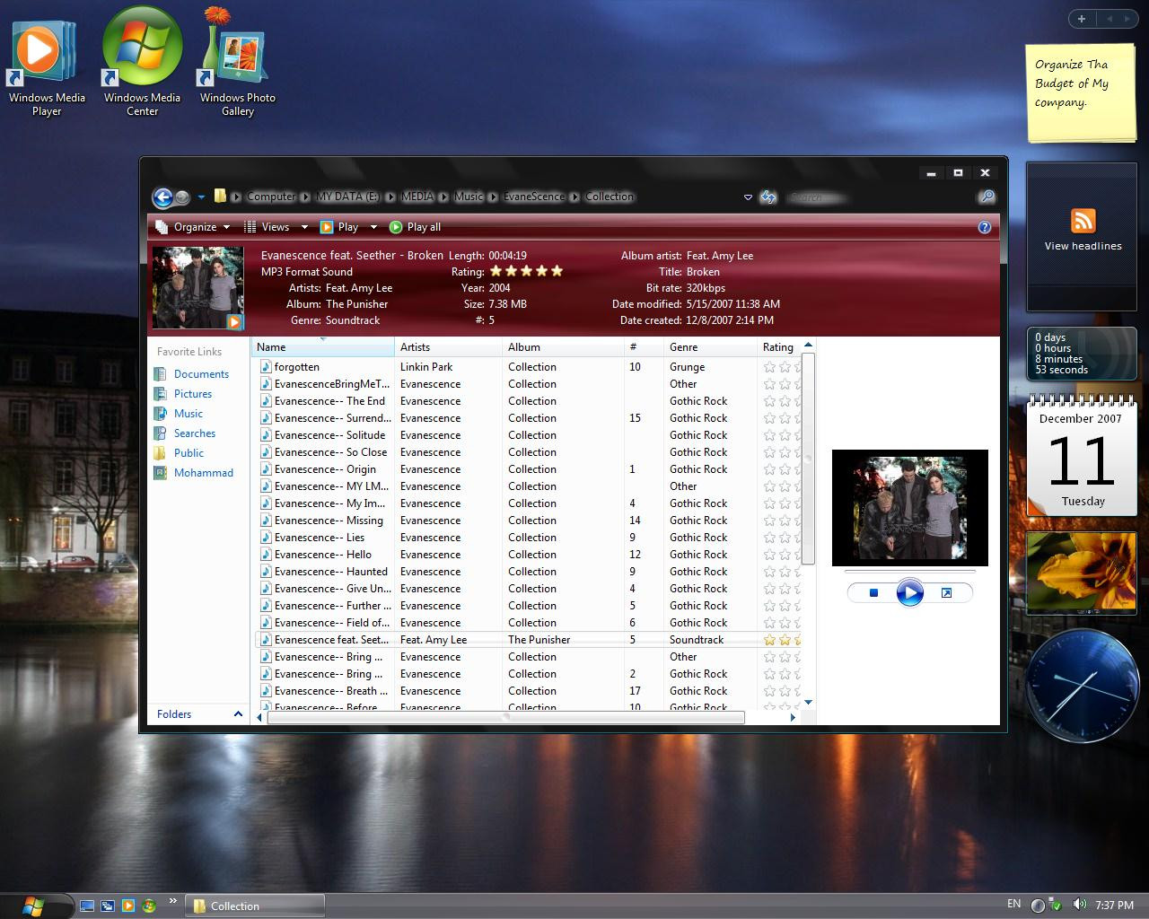Open Switch between windows quick launch icon
1149x919 pixels.
tap(107, 906)
